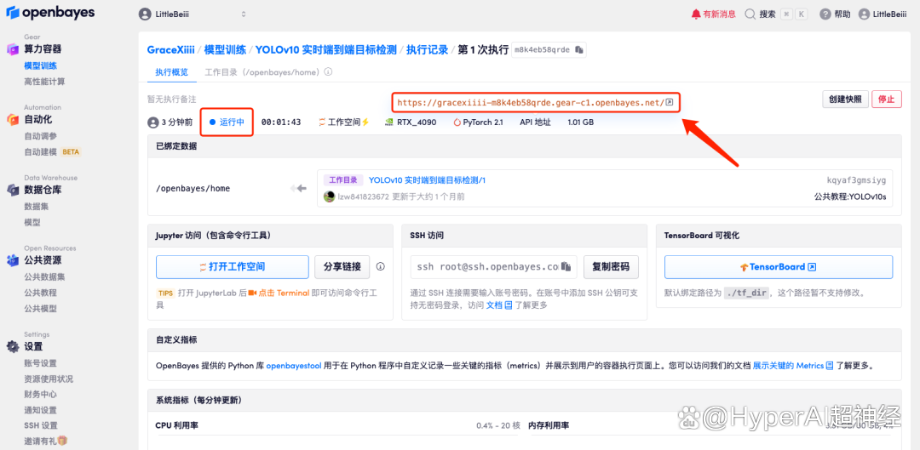
Task: Copy the execution ID m8k4eb58qrde
Action: tap(579, 50)
